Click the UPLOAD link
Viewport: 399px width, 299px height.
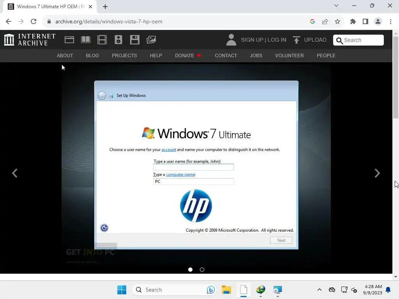pyautogui.click(x=315, y=40)
